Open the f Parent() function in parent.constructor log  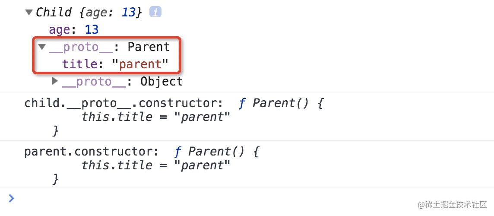pyautogui.click(x=216, y=152)
